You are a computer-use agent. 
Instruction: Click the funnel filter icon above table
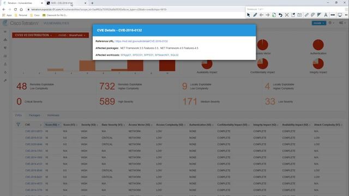(18, 125)
